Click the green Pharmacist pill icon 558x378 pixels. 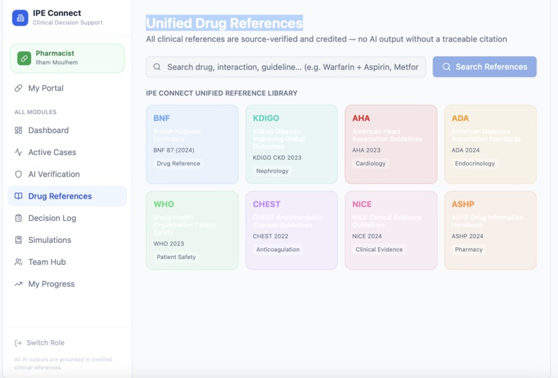[x=24, y=58]
